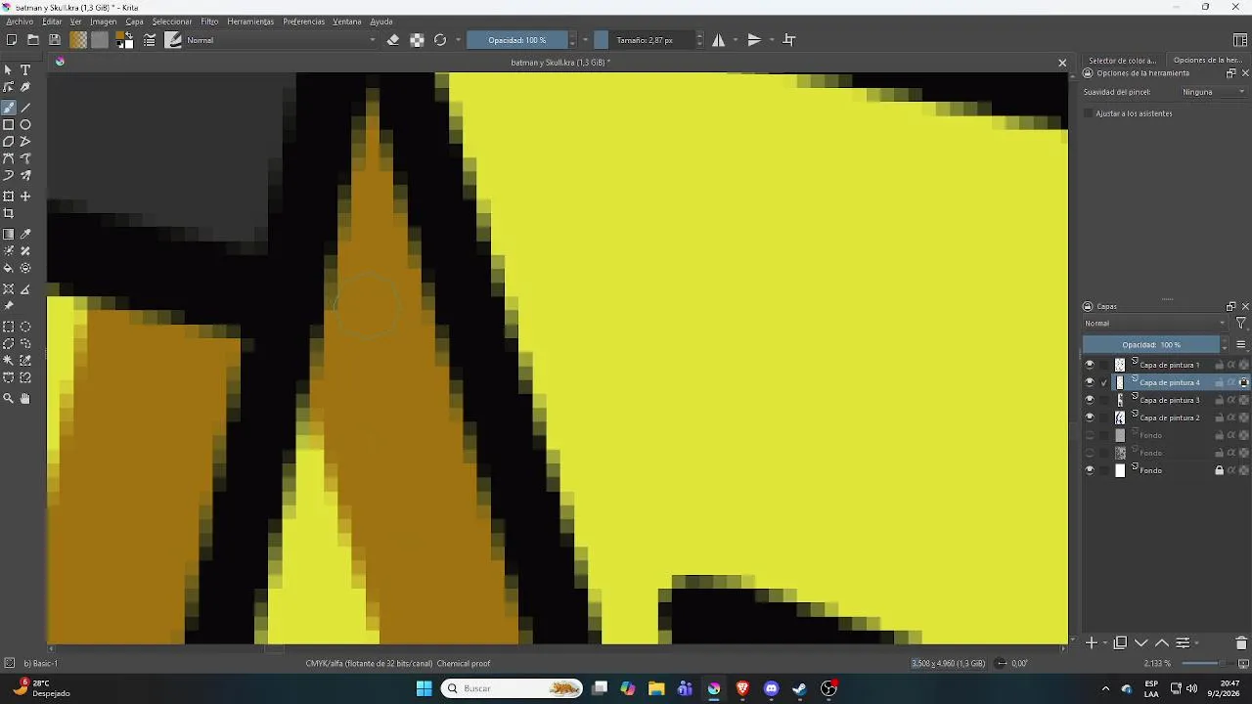
Task: Open a file via folder icon
Action: (32, 40)
